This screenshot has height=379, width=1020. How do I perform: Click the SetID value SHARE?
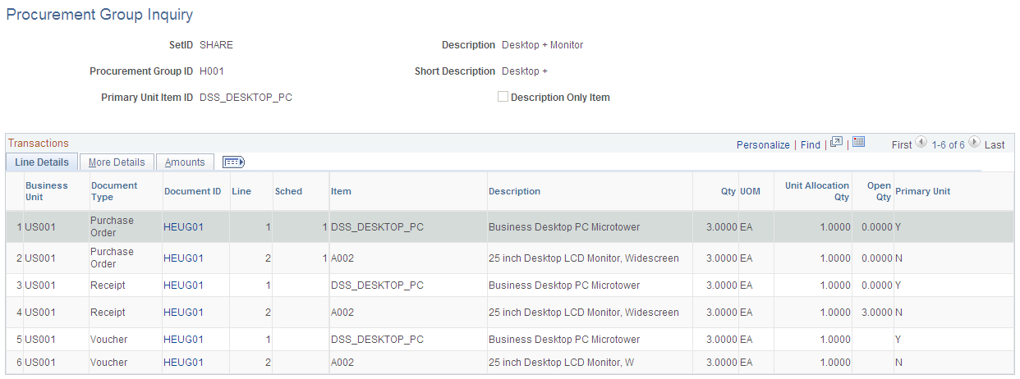(216, 45)
